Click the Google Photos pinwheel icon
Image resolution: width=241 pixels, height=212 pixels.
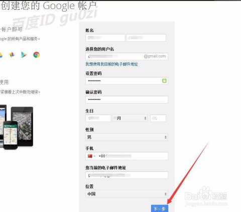click(x=12, y=55)
